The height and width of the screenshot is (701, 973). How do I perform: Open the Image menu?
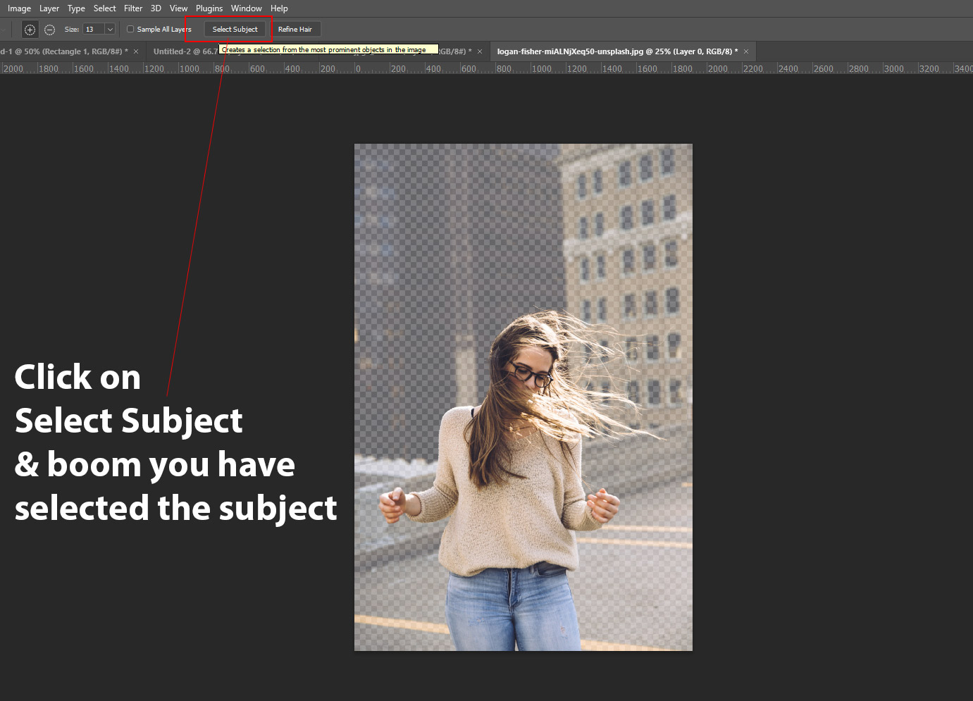pyautogui.click(x=19, y=8)
